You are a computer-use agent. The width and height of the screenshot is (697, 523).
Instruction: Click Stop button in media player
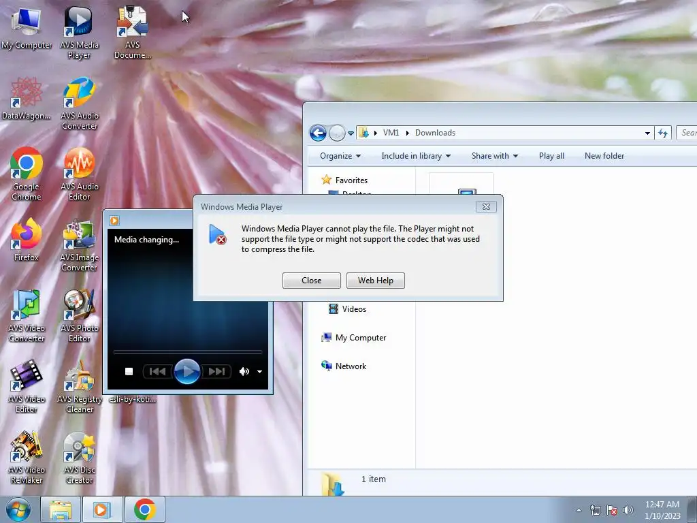tap(129, 371)
